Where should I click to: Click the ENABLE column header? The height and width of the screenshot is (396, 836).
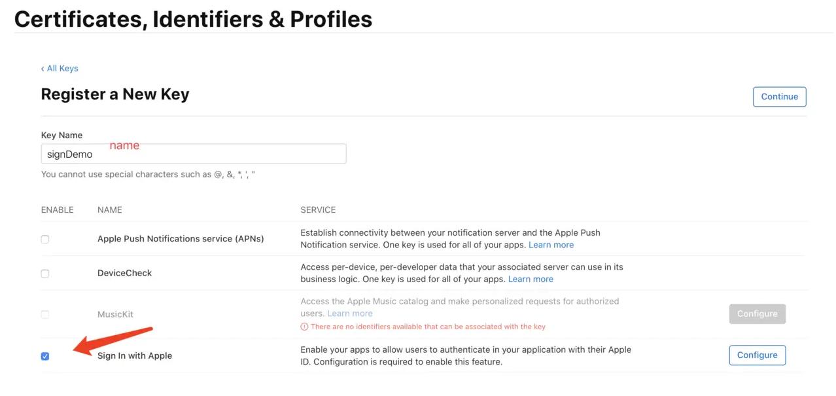57,209
